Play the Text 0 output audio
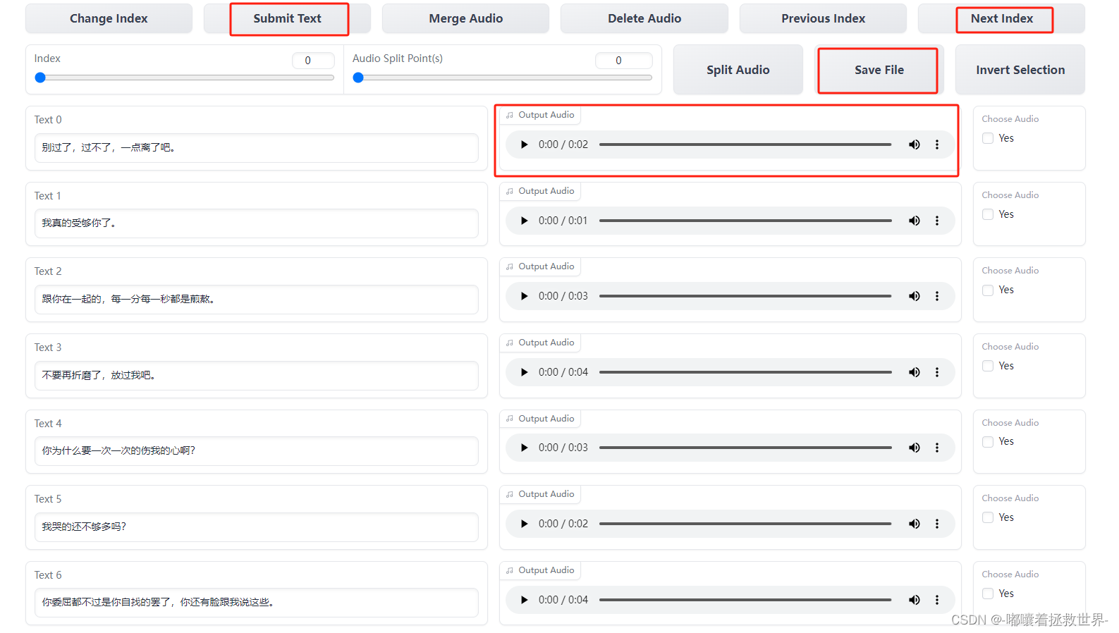1119x633 pixels. click(x=524, y=145)
